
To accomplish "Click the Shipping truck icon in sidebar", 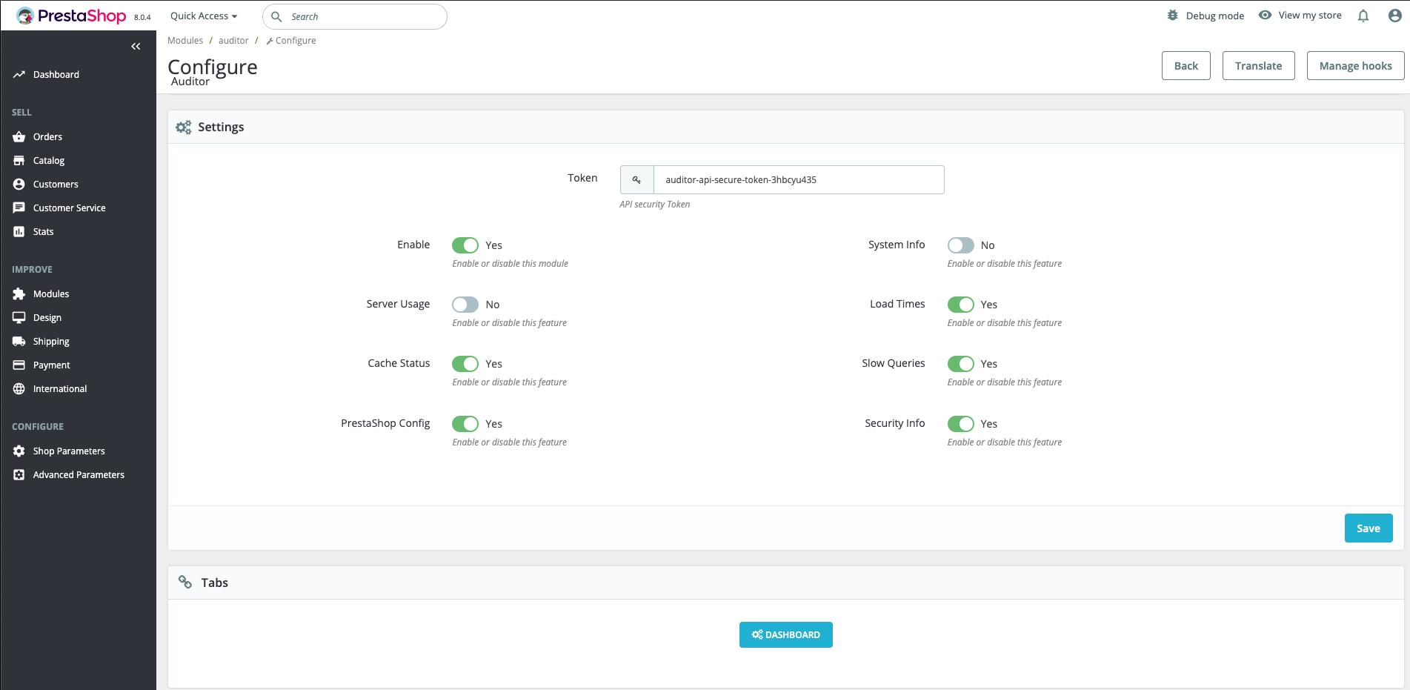I will (19, 342).
